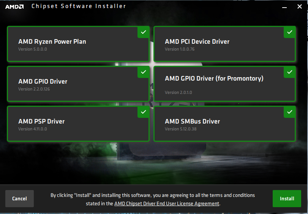Click 'Version 2.2.0.126' text
Viewport: 308px width, 214px height.
point(34,89)
